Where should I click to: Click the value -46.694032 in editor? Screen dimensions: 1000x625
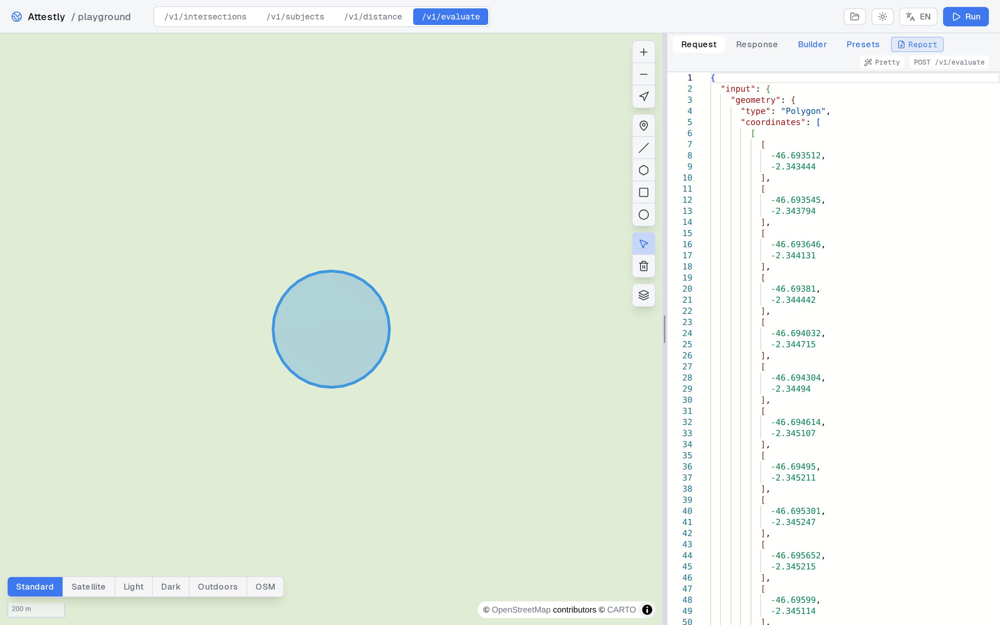pos(795,333)
